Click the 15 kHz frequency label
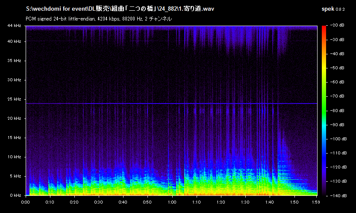Viewport: 356px width, 213px height. (x=14, y=138)
